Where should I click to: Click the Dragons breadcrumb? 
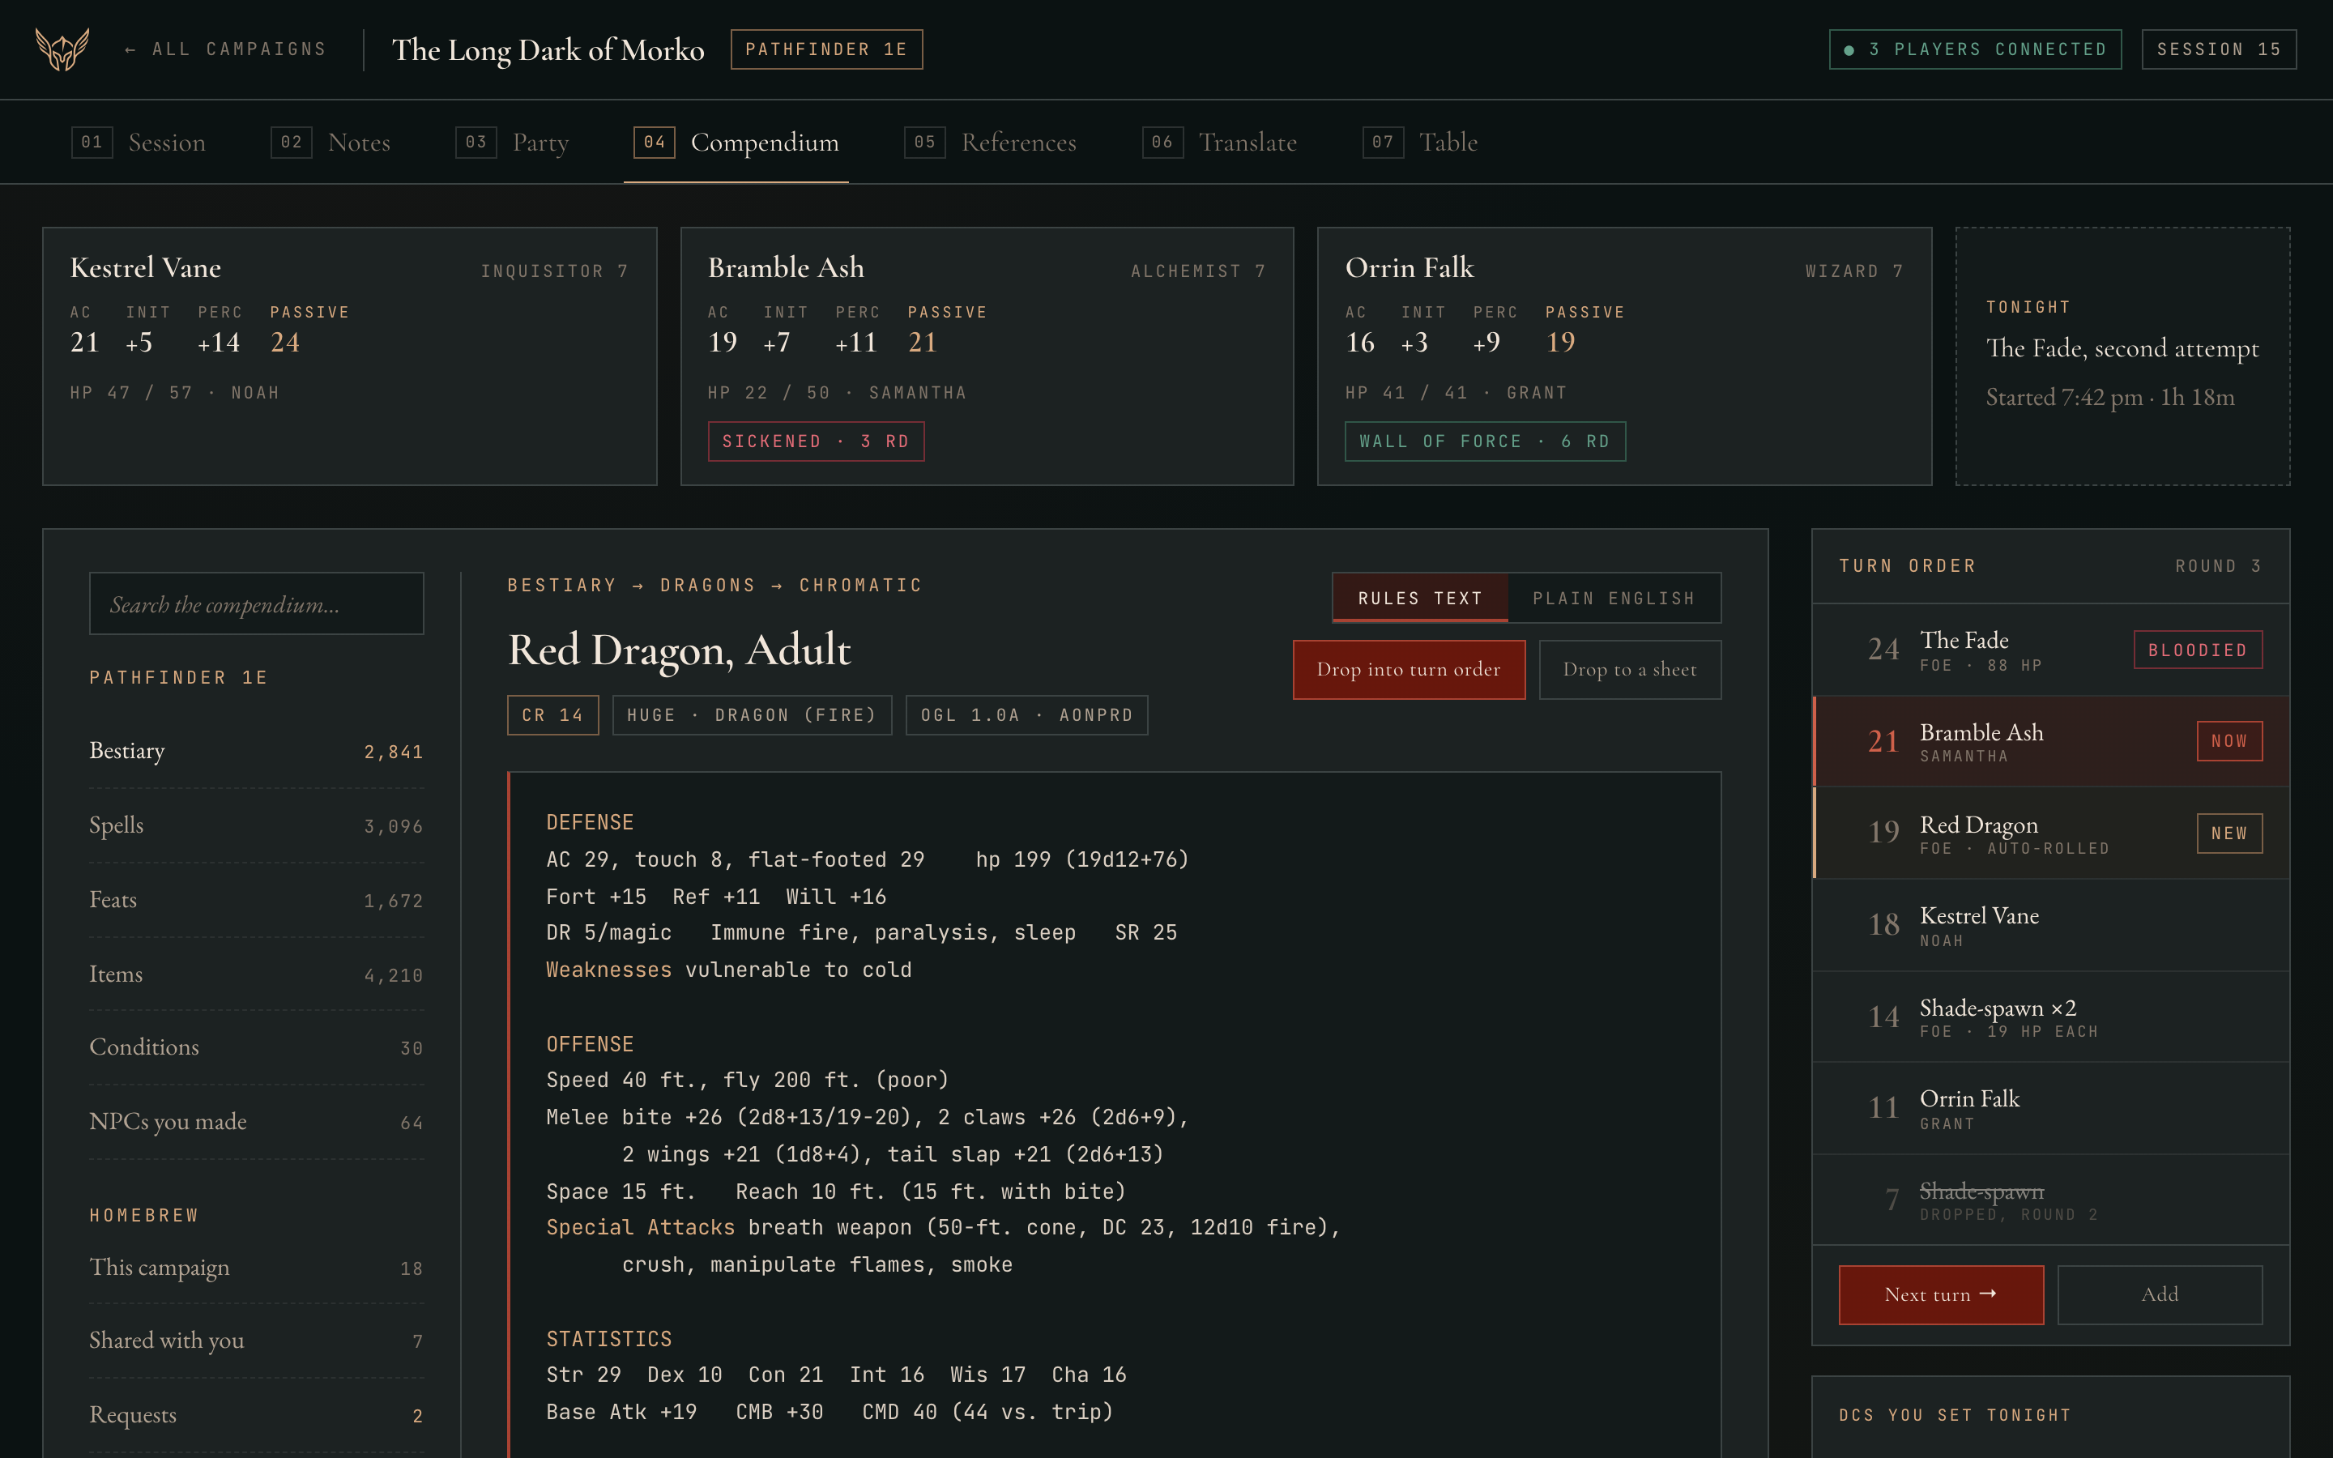pyautogui.click(x=708, y=586)
